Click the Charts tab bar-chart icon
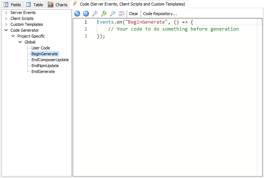264x178 pixels. (51, 5)
